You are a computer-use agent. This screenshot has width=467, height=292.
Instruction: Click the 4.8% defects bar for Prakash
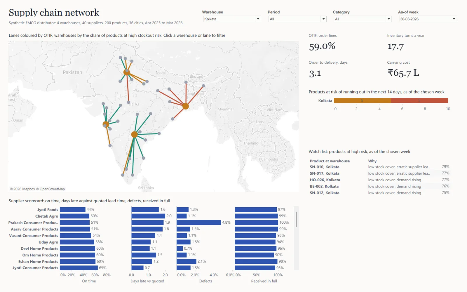[199, 223]
